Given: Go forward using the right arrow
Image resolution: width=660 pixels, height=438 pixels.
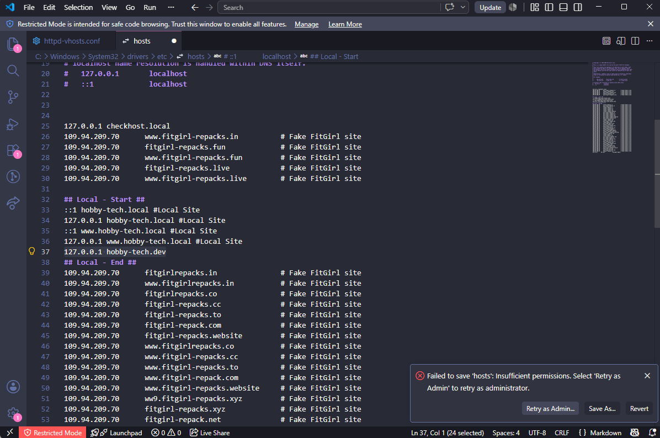Looking at the screenshot, I should click(209, 7).
